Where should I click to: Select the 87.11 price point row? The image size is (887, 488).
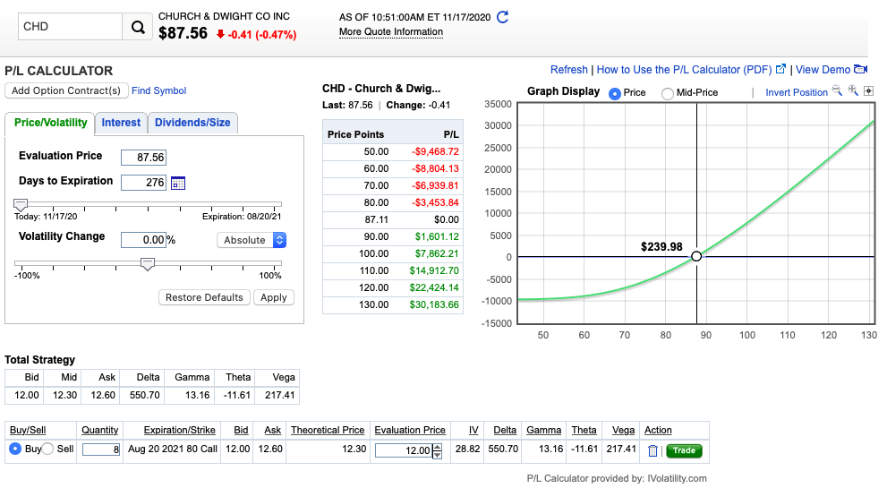393,219
